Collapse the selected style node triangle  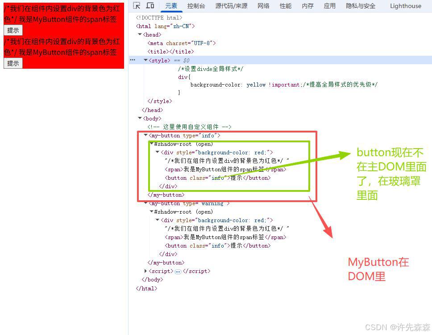coord(145,60)
